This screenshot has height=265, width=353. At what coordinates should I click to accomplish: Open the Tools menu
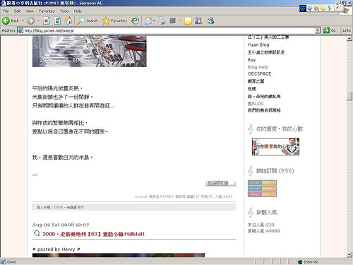64,11
